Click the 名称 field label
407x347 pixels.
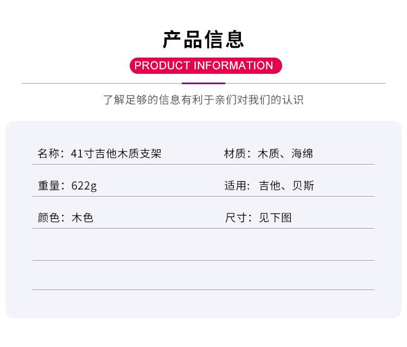click(x=48, y=154)
